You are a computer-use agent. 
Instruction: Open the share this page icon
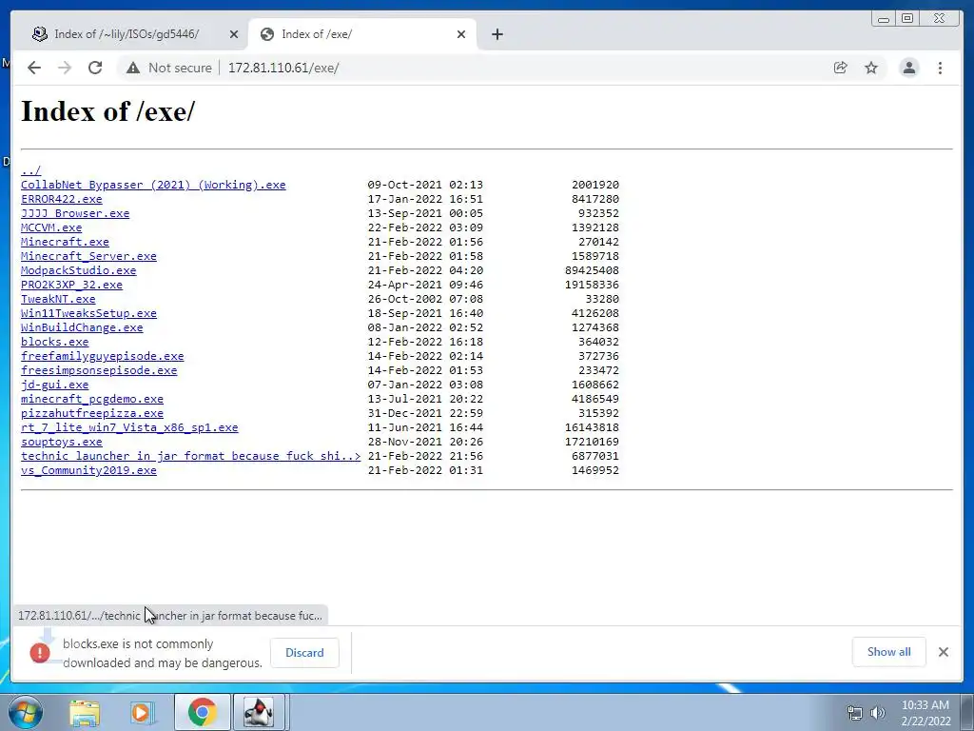tap(841, 68)
